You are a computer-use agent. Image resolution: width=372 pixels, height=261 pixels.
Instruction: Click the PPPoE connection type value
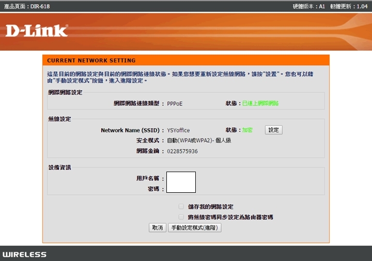click(175, 104)
